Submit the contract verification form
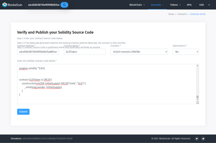 [x=23, y=112]
